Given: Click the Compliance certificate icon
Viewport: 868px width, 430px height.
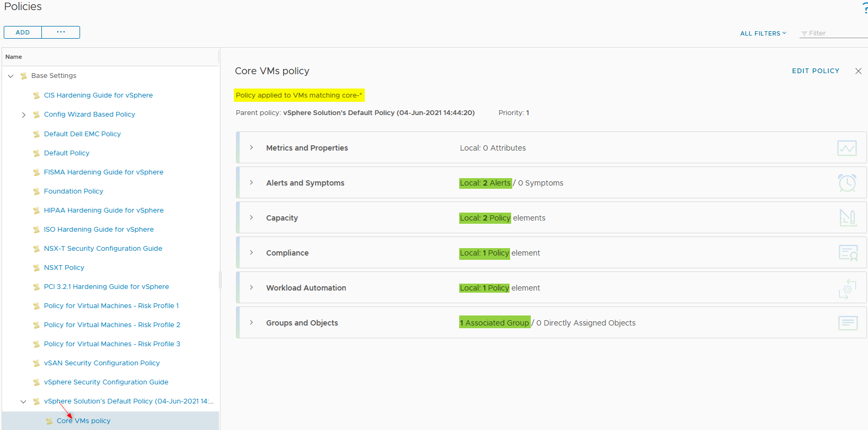Looking at the screenshot, I should click(848, 253).
